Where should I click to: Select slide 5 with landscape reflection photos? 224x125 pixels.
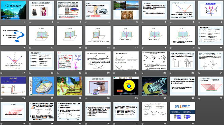pos(126,10)
